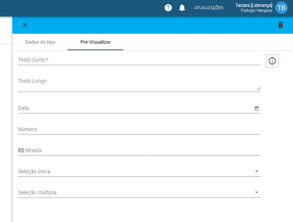
Task: Switch to the Dados do tipo tab
Action: click(40, 42)
